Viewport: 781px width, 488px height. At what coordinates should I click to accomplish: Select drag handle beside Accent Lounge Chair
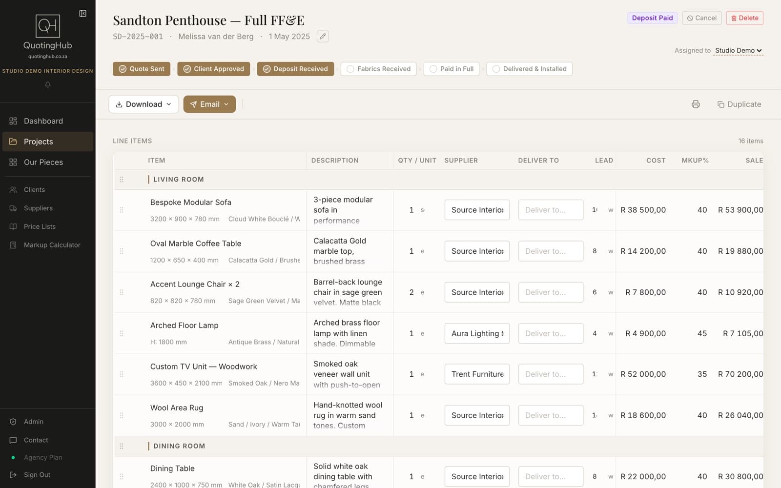pos(122,292)
